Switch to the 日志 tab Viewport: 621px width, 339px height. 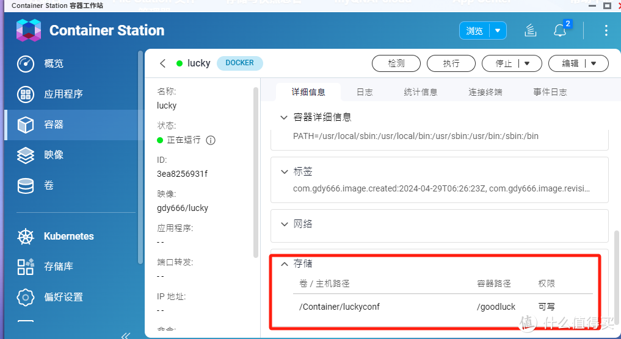[x=365, y=92]
